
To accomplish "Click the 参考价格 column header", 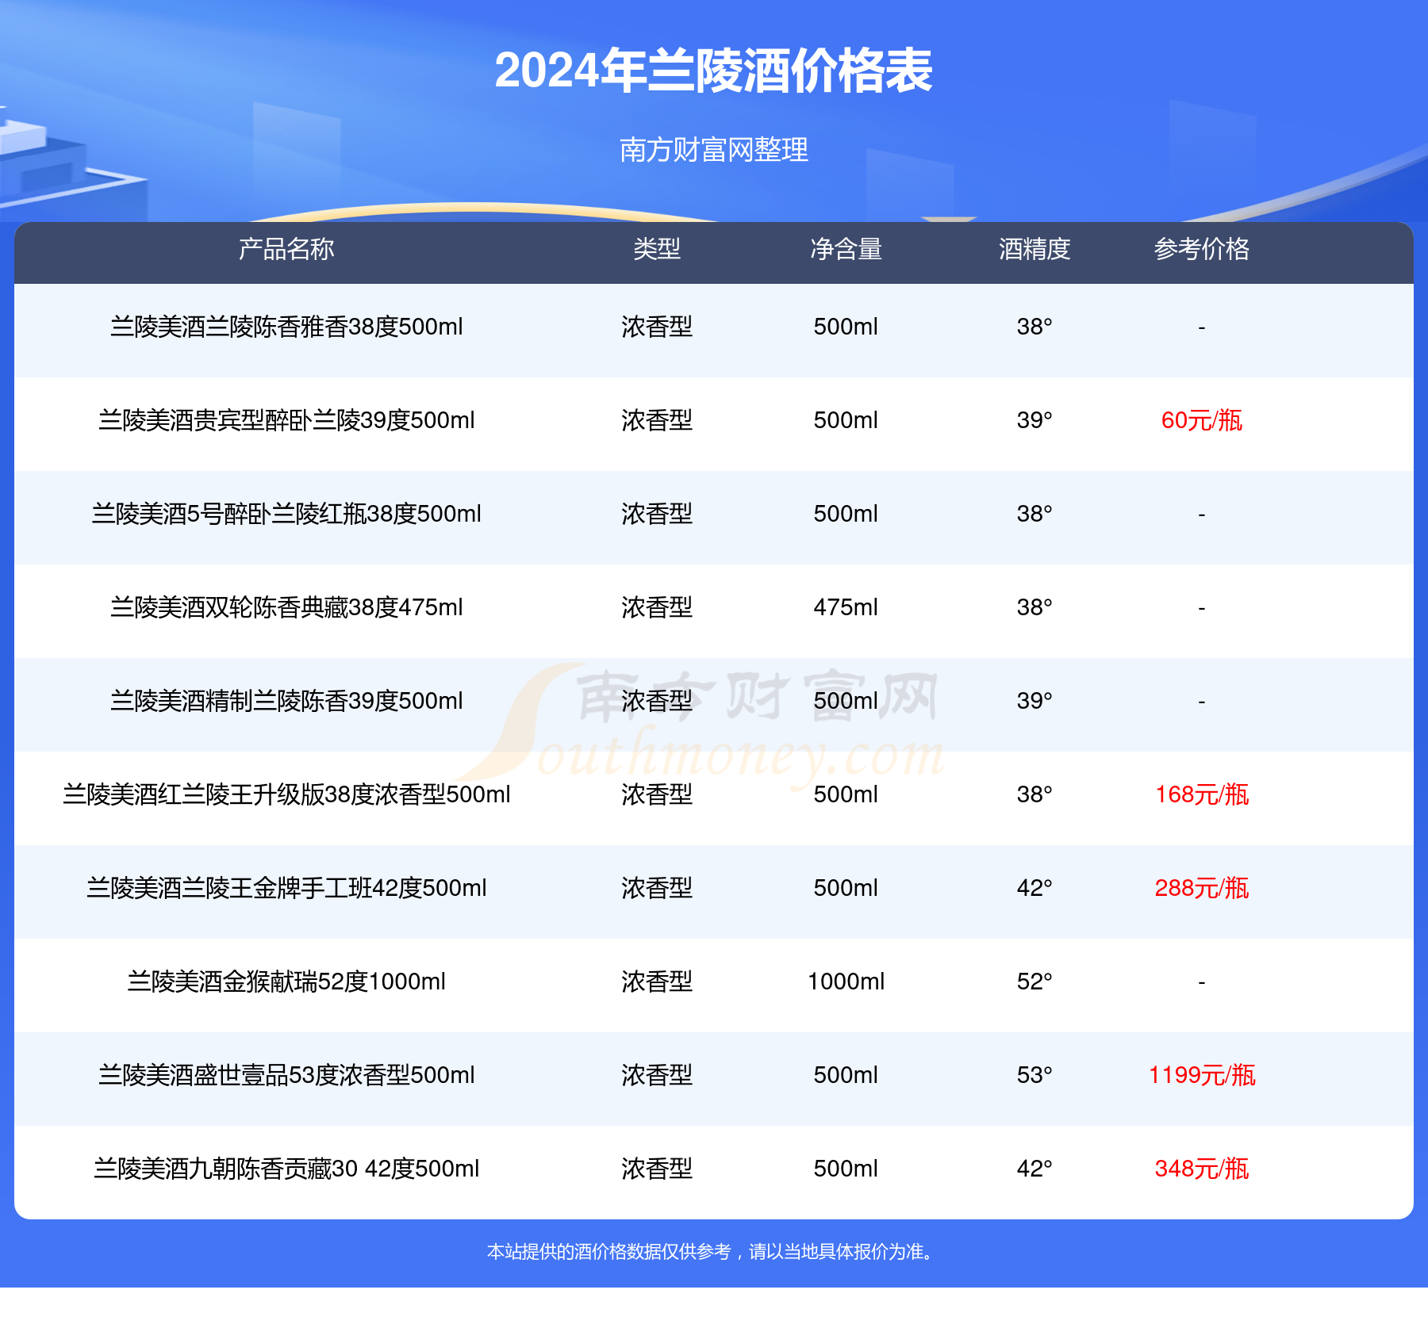I will tap(1202, 249).
